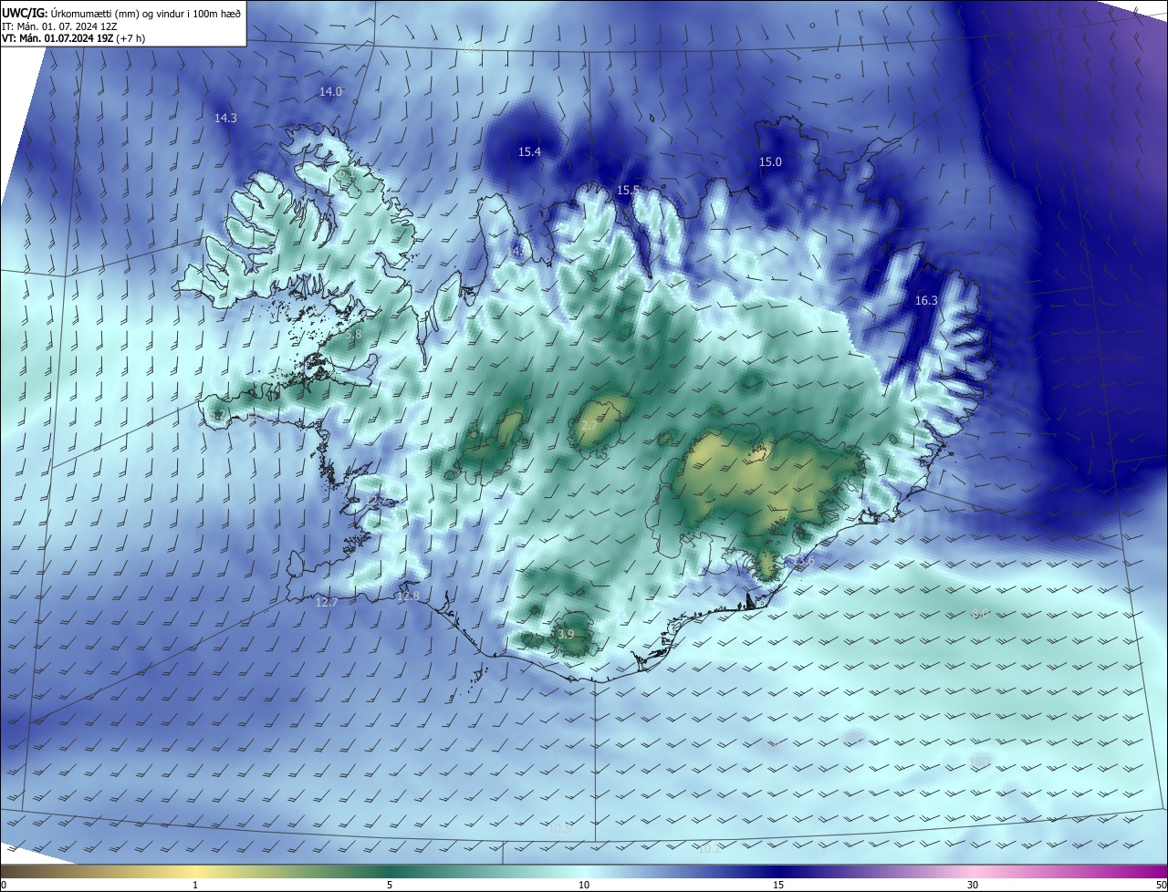Click the 15.4 value label on the map

[529, 151]
